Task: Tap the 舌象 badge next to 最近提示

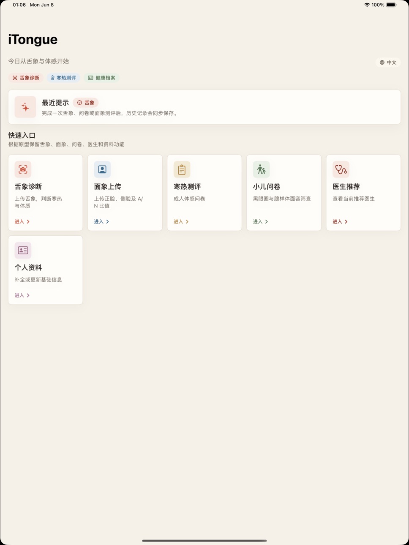Action: point(86,103)
